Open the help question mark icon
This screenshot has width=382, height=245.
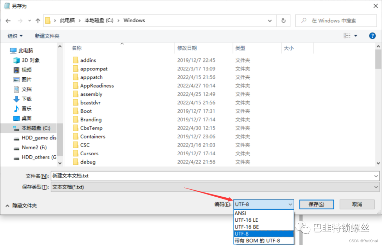pyautogui.click(x=372, y=36)
